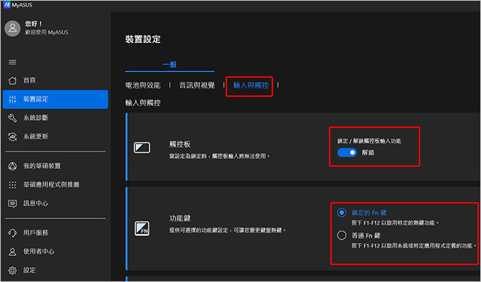
Task: Click the home icon beside 首頁
Action: [12, 81]
